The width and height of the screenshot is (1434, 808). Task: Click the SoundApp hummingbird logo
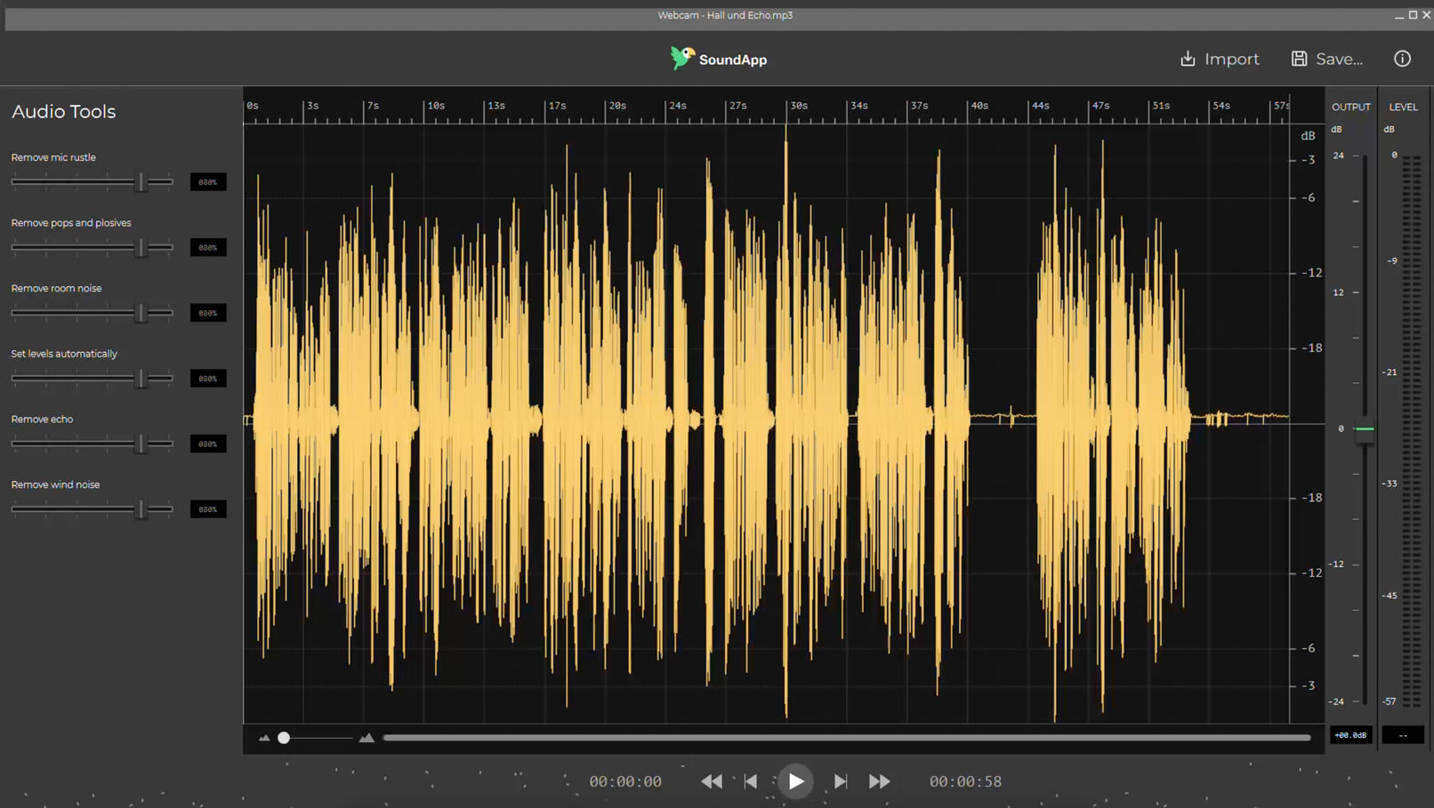(682, 58)
